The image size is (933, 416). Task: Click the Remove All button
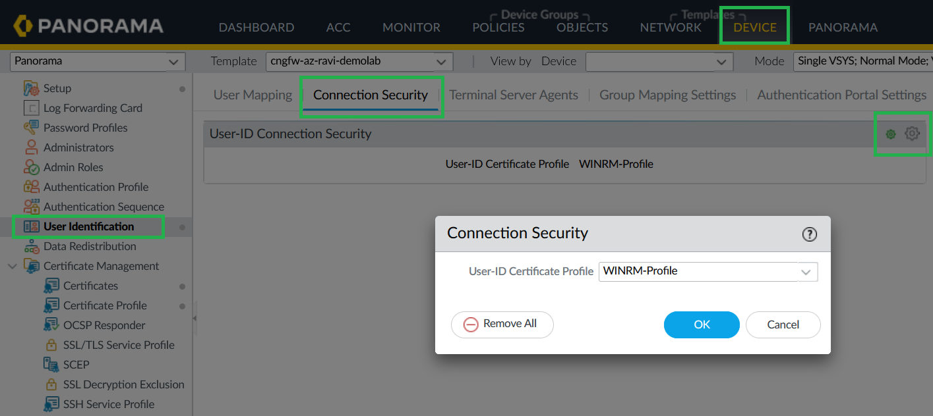(502, 325)
